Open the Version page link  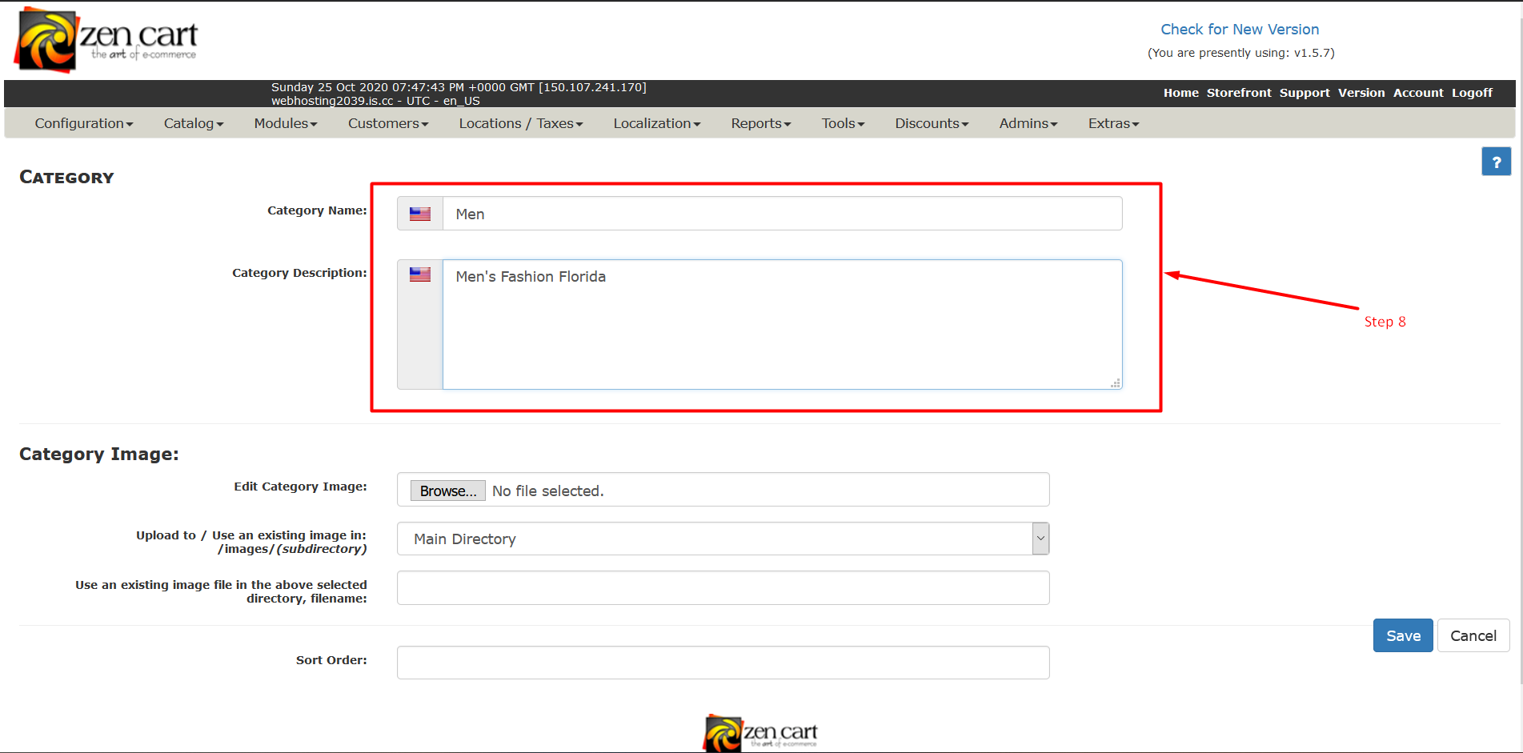[1361, 93]
